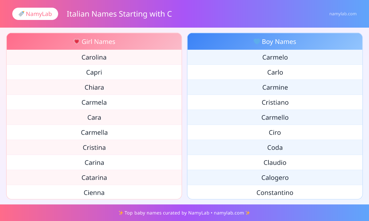Pick the boy name Cristiano
Screen dimensions: 369x221
point(275,102)
